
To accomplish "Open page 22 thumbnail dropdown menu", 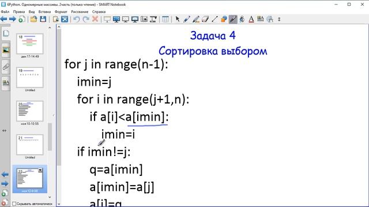I will tap(40, 170).
